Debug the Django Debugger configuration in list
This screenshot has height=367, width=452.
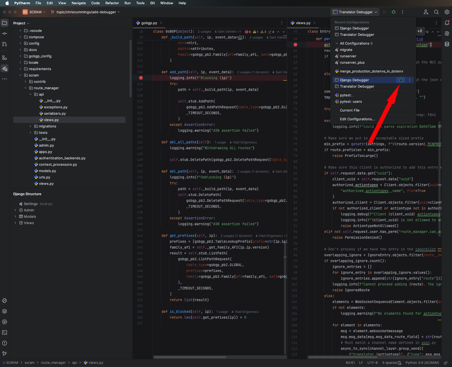(401, 80)
